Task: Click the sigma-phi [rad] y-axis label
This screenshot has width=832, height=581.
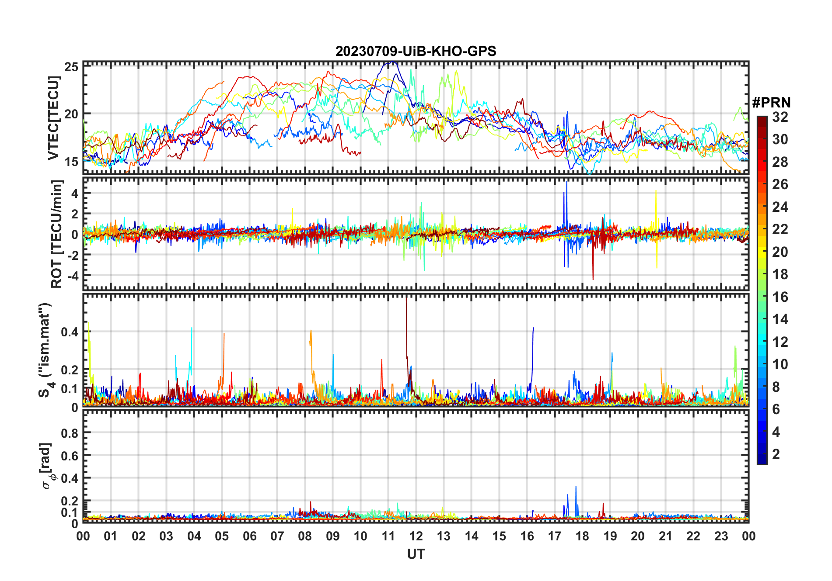Action: click(x=47, y=466)
